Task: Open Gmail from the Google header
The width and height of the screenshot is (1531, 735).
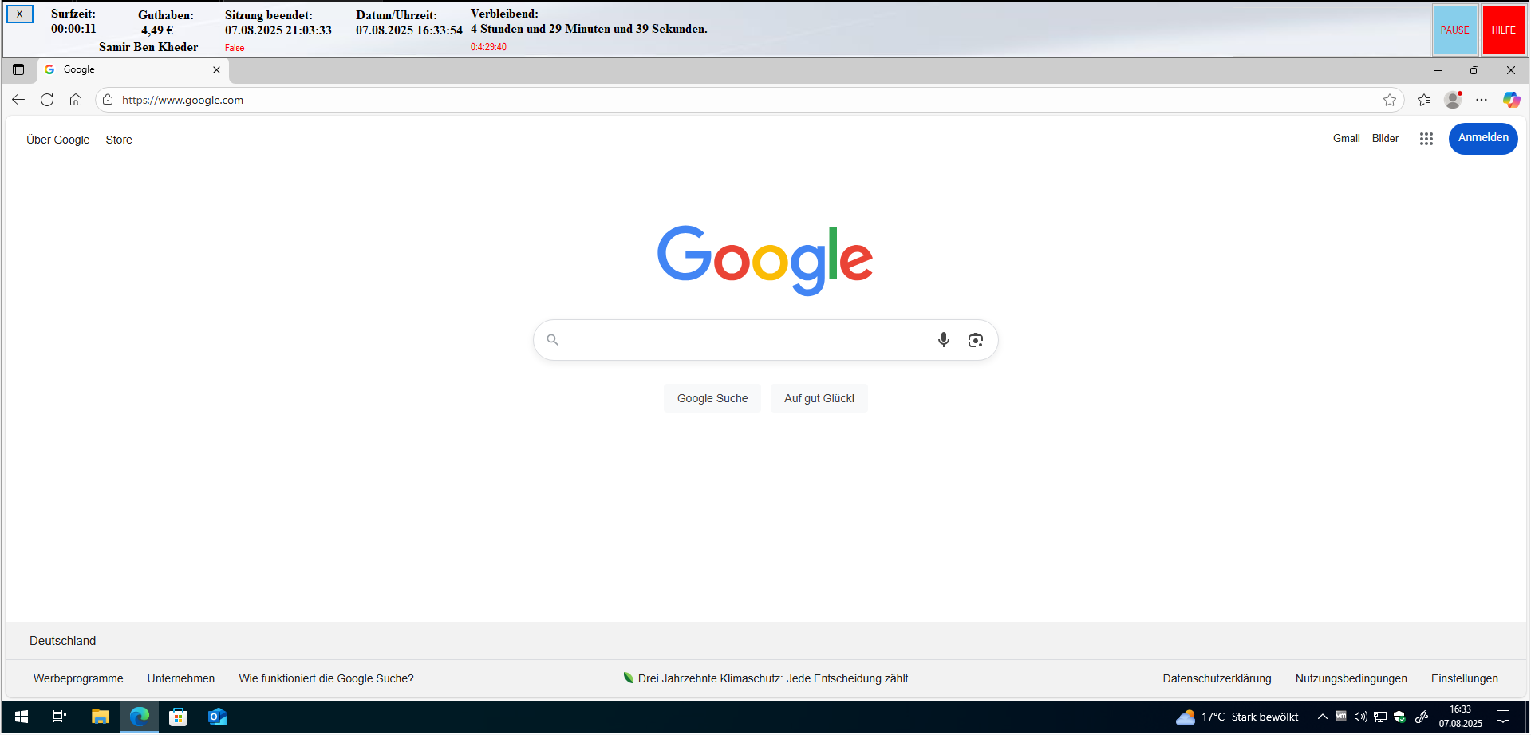Action: (x=1347, y=138)
